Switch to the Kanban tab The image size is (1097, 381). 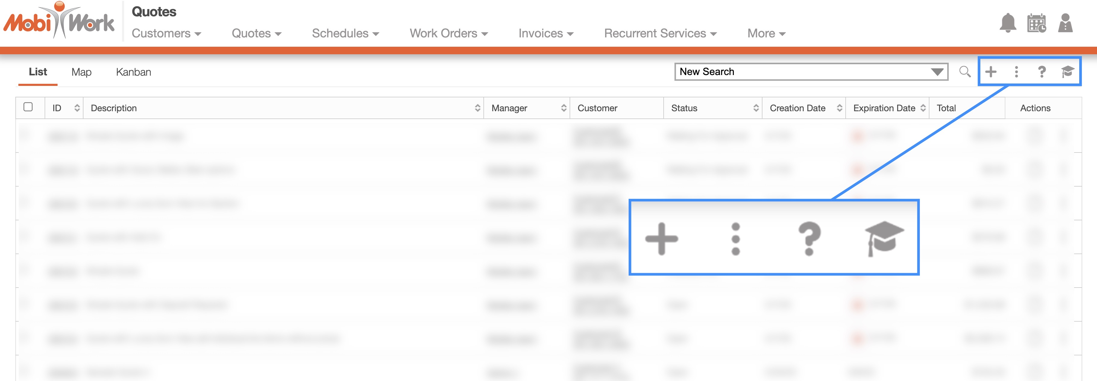[x=133, y=72]
